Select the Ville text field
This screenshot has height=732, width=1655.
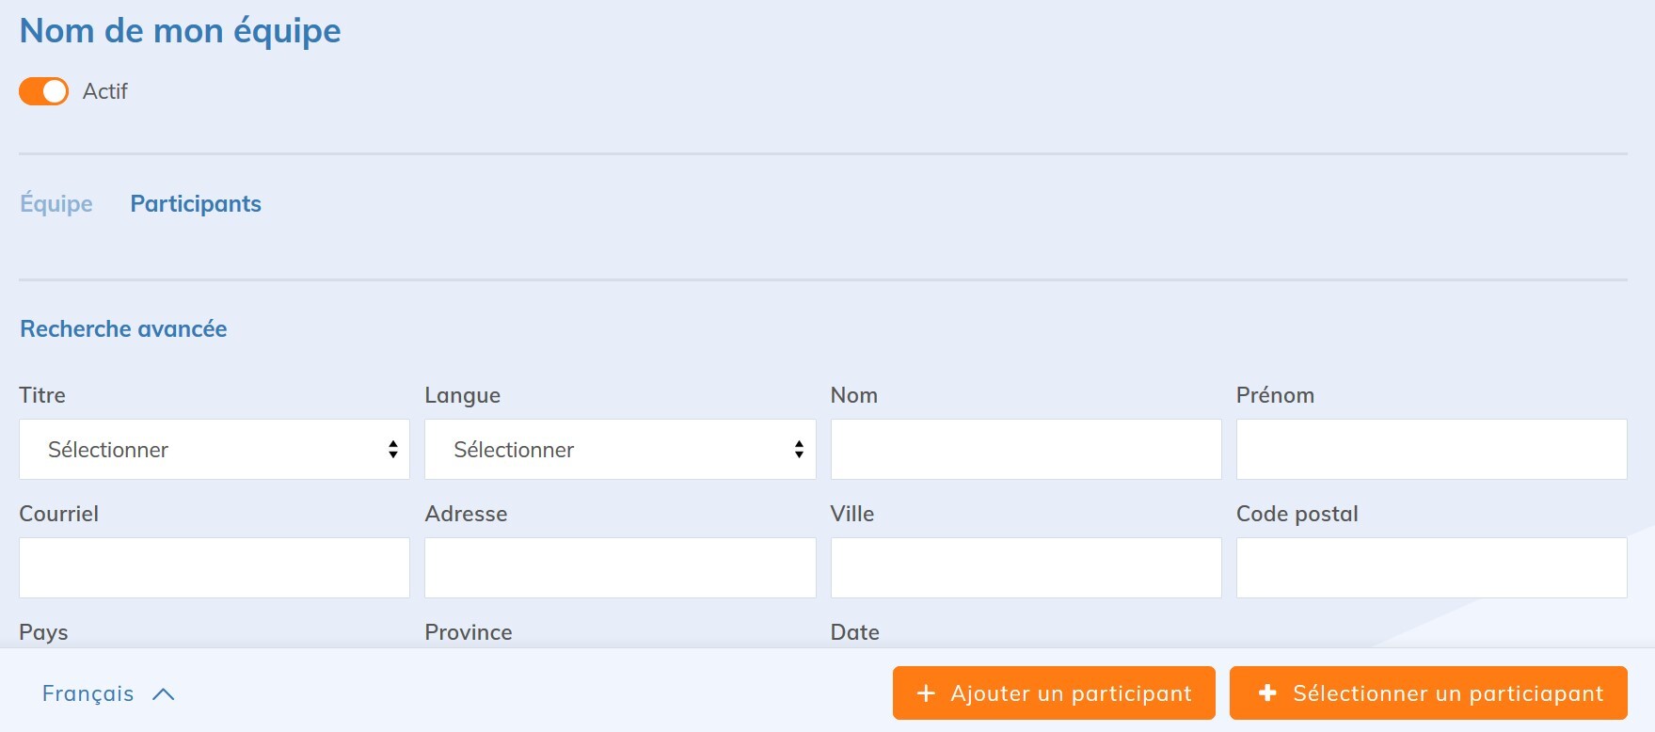pos(1026,568)
